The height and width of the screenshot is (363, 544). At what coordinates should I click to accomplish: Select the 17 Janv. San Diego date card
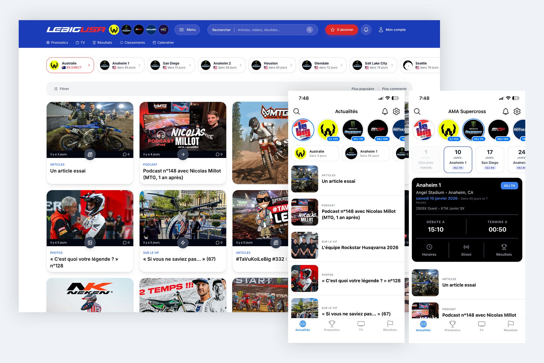[490, 160]
